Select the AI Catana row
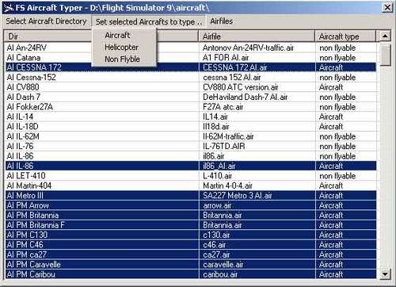This screenshot has width=396, height=287. tap(191, 58)
